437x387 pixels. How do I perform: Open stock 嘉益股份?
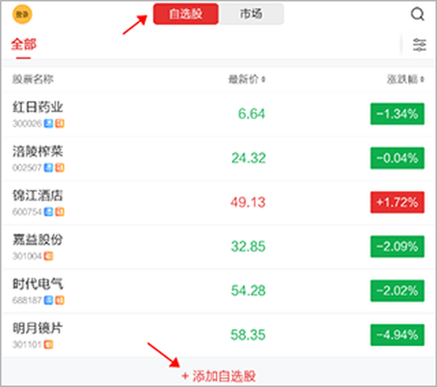[37, 239]
